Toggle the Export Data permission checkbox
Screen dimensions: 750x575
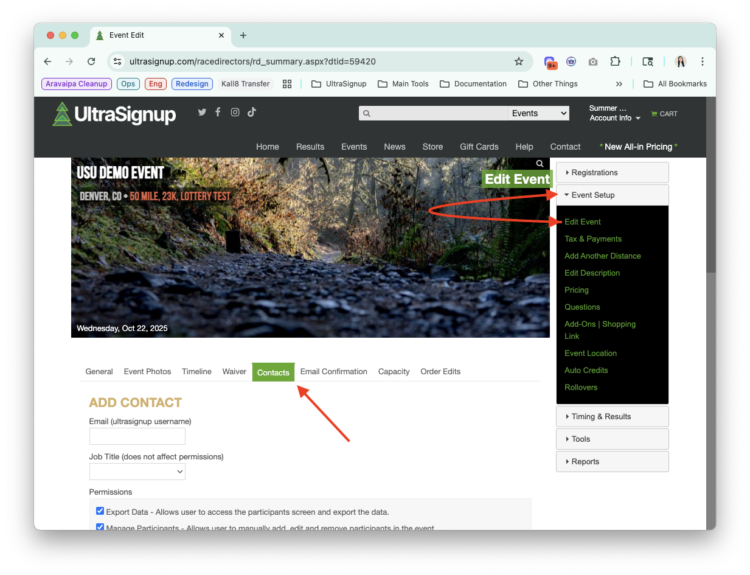[100, 511]
